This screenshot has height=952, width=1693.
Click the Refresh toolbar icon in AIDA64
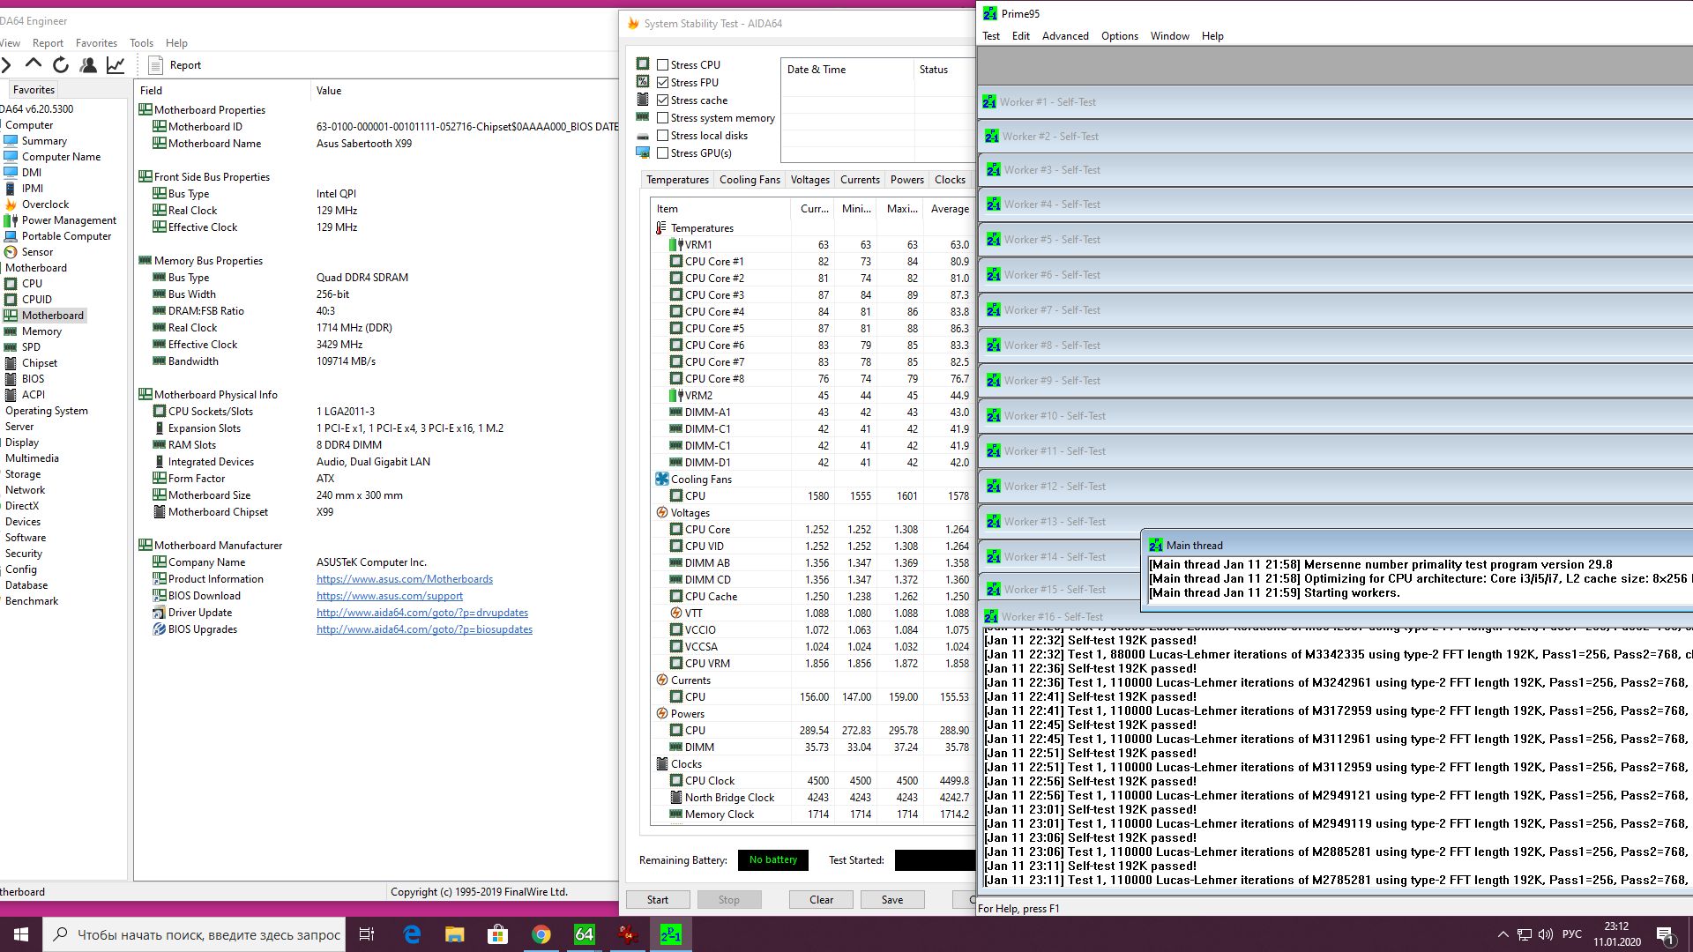(x=61, y=64)
